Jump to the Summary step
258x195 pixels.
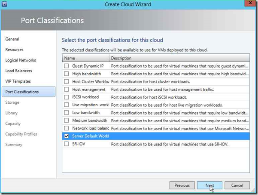pos(14,145)
